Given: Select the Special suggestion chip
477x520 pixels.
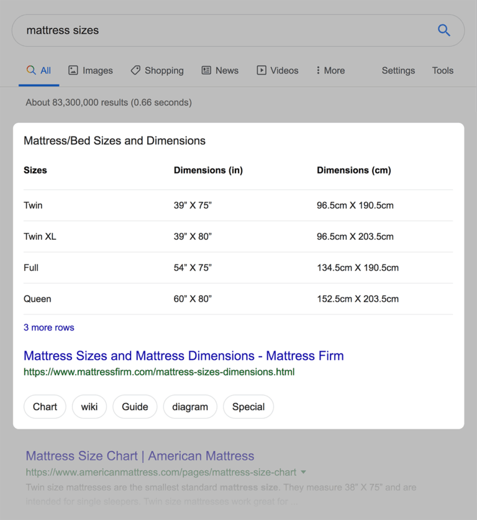Looking at the screenshot, I should [248, 407].
